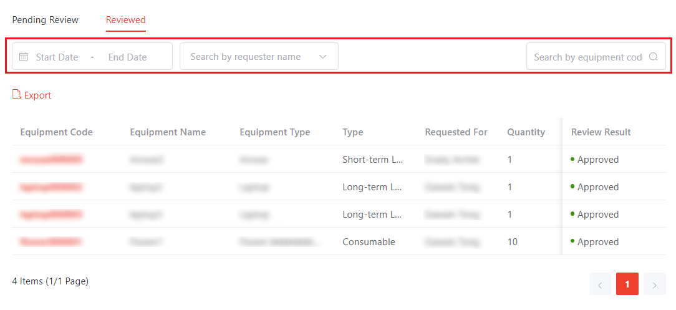Click the Start Date field
The width and height of the screenshot is (676, 310).
pos(57,57)
